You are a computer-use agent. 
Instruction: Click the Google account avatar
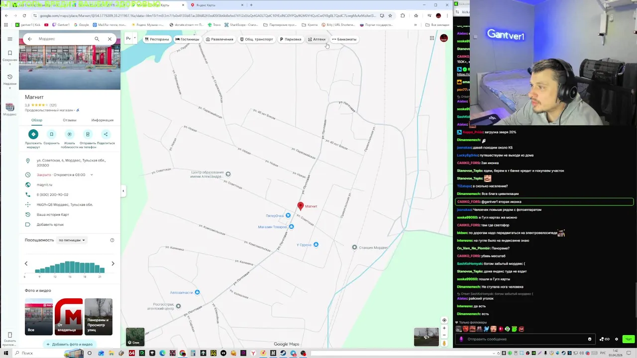tap(444, 38)
